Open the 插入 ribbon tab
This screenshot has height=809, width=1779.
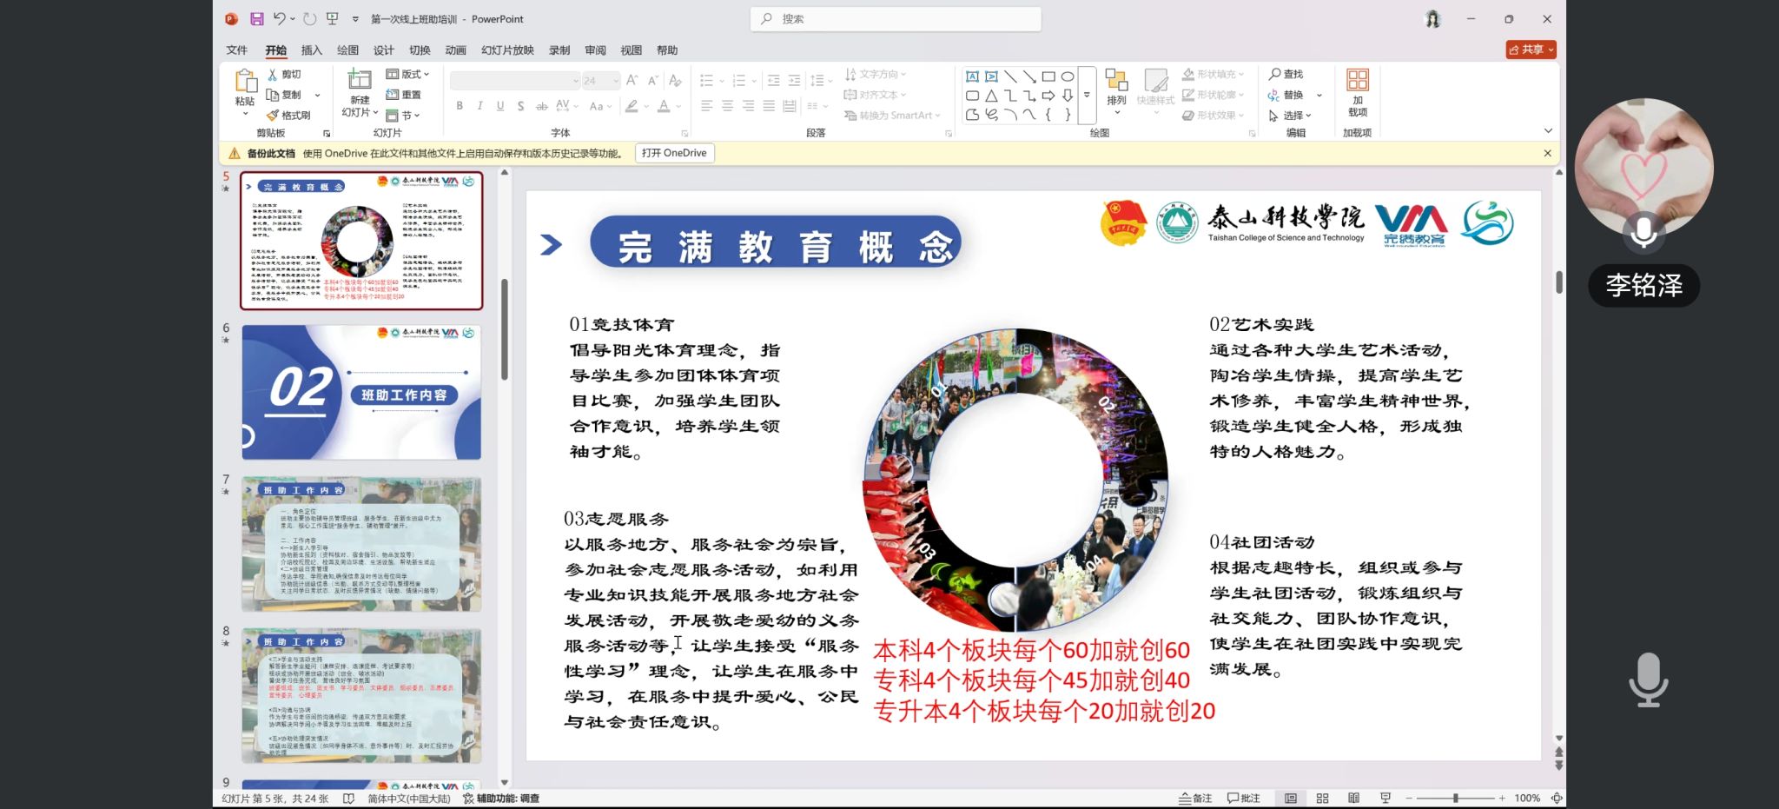[x=311, y=50]
